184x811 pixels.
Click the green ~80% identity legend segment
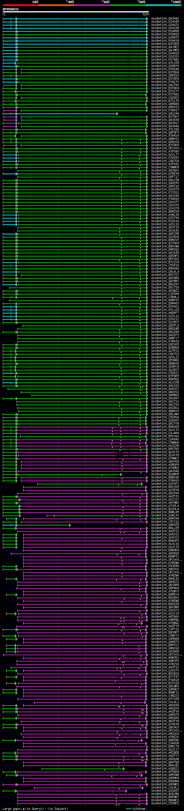(x=128, y=5)
